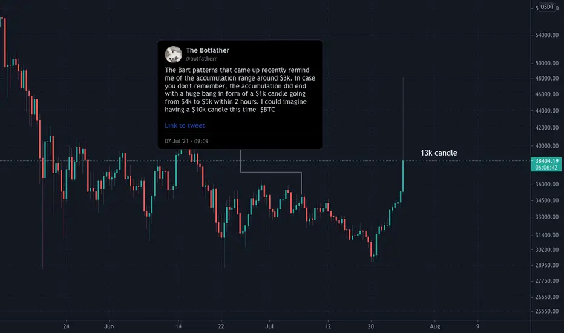The image size is (564, 333).
Task: Click The Botfather profile avatar
Action: [x=173, y=54]
